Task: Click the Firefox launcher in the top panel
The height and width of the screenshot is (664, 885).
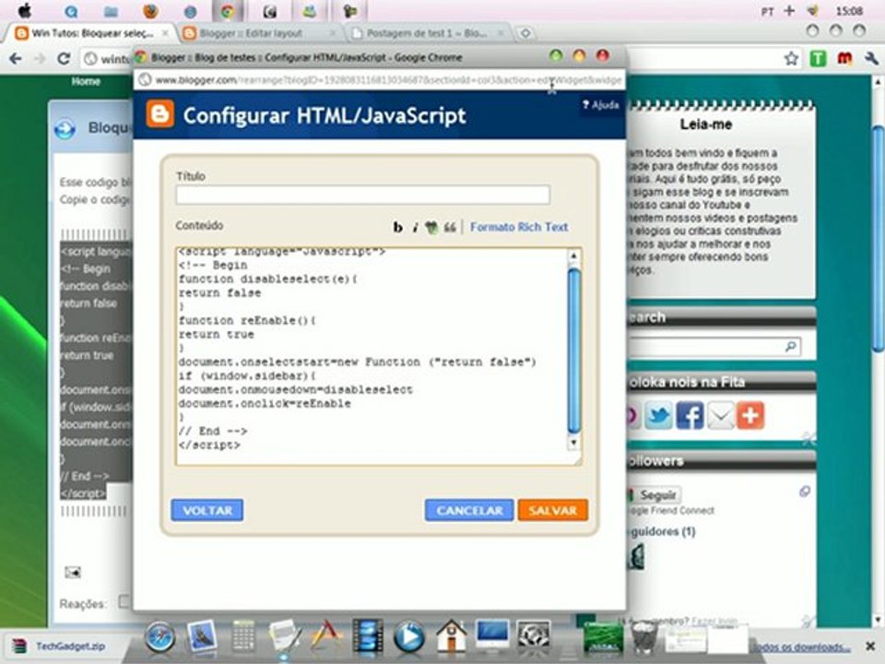Action: [150, 11]
